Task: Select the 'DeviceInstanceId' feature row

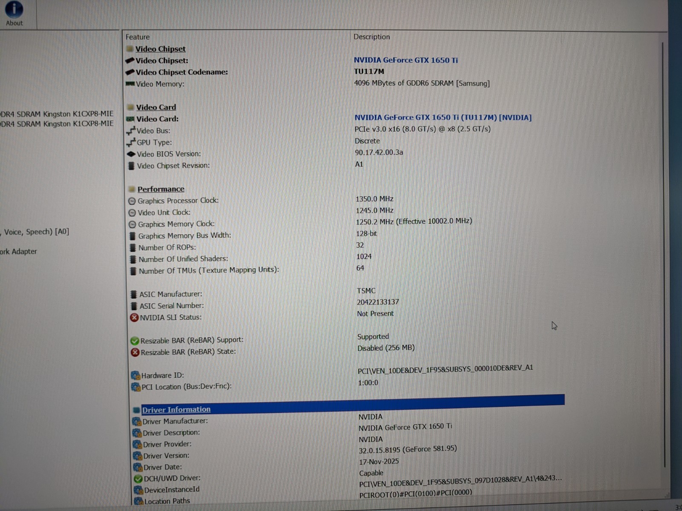Action: pyautogui.click(x=172, y=490)
